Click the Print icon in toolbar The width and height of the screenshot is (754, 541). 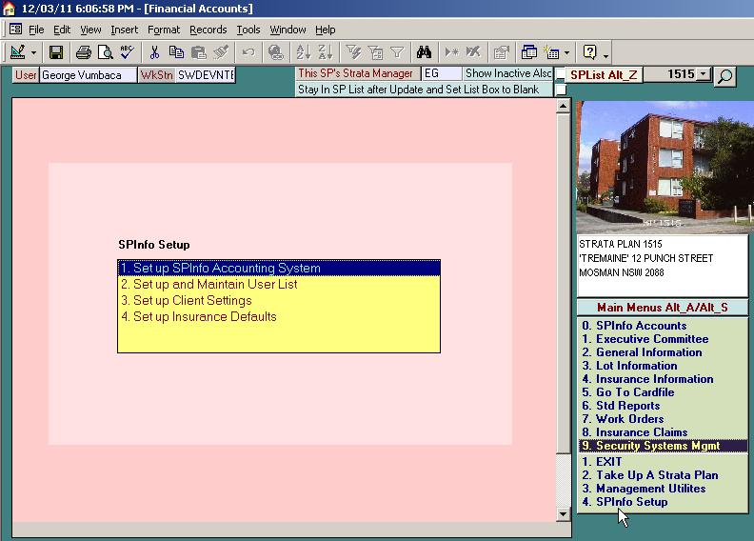point(84,52)
